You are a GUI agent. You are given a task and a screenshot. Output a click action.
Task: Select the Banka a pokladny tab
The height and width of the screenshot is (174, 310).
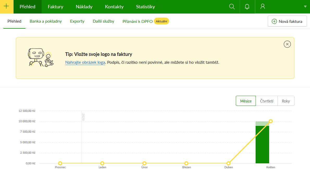(46, 21)
